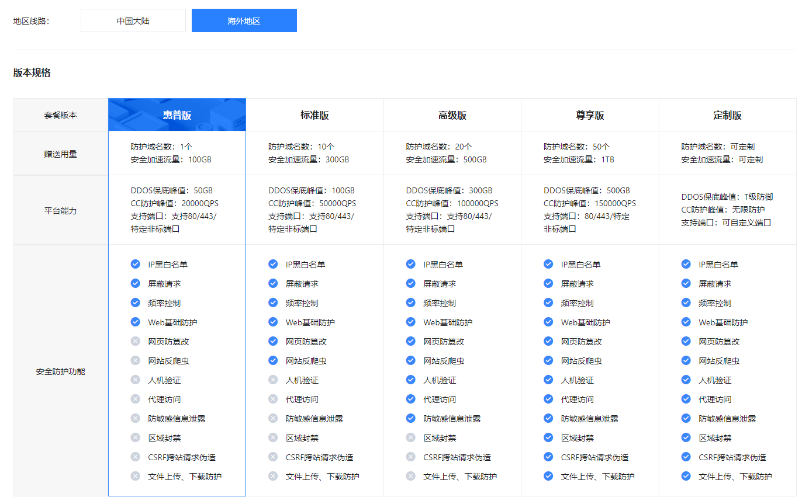Viewport: 809px width, 504px height.
Task: Choose the 标准版 plan column header
Action: point(314,115)
